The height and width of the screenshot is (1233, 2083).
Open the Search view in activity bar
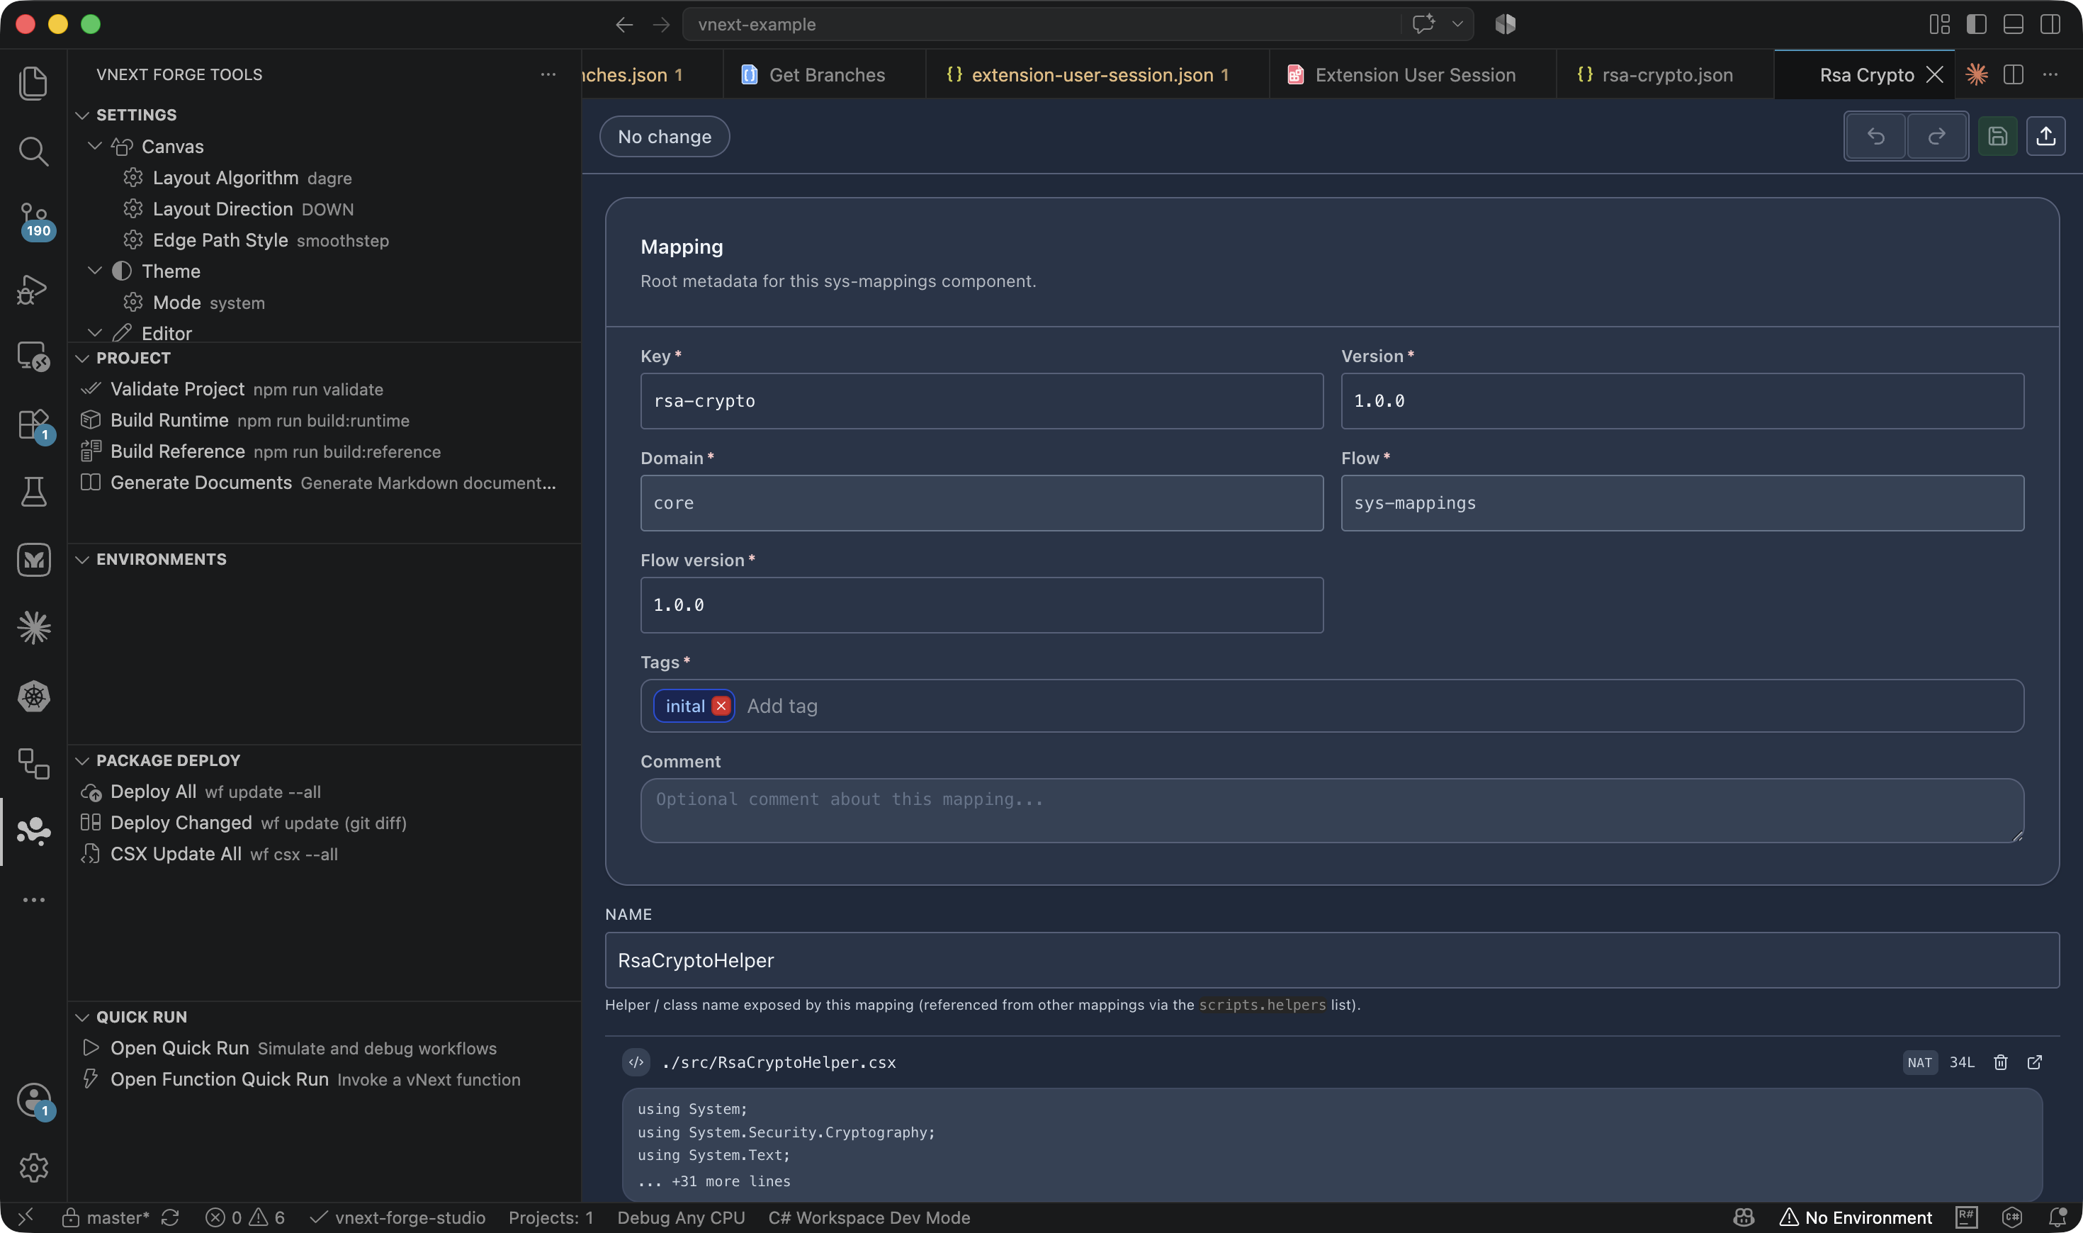point(33,151)
